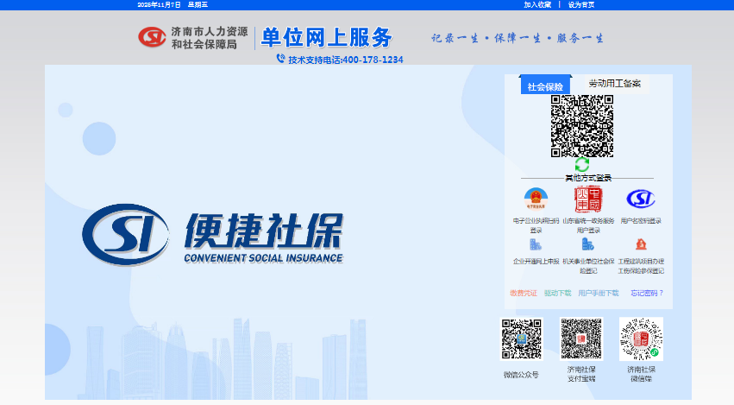Click the 加入收藏 link
Viewport: 734px width, 405px height.
(537, 4)
